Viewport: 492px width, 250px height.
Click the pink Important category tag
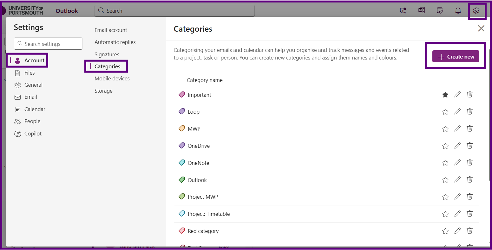182,95
